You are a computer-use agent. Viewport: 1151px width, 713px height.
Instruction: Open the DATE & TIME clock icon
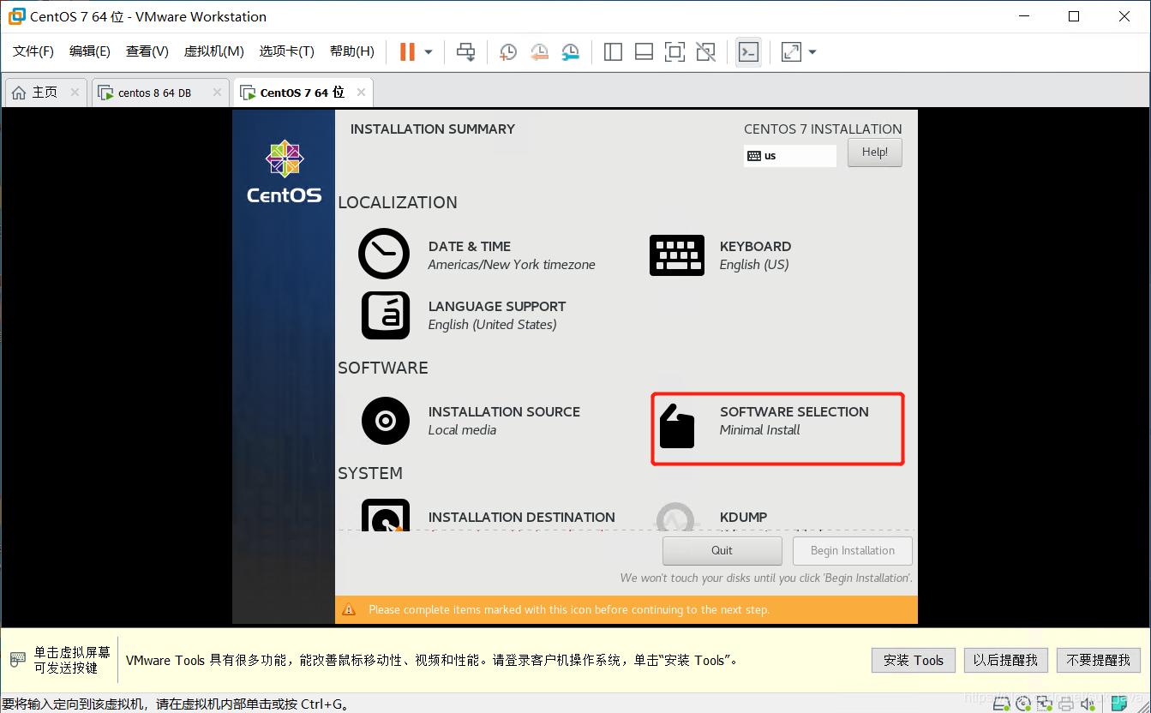(x=384, y=254)
